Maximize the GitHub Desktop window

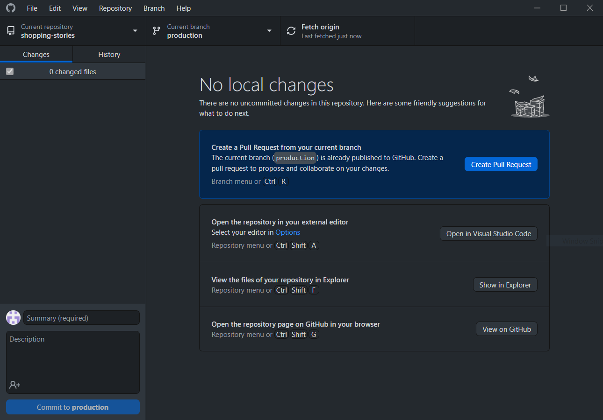coord(564,8)
